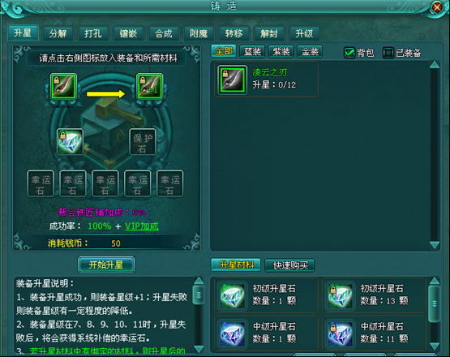Open the VIP加成 bonus link
This screenshot has height=357, width=450.
click(x=142, y=226)
